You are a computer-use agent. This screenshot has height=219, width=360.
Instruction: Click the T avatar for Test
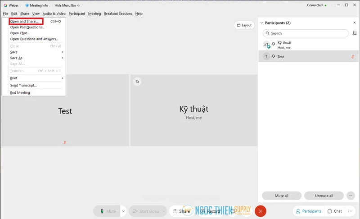[x=266, y=56]
